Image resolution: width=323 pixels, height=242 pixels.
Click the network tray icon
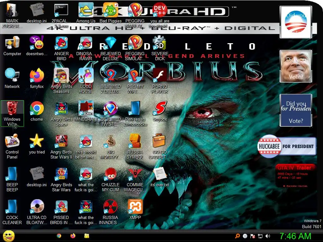(x=260, y=236)
